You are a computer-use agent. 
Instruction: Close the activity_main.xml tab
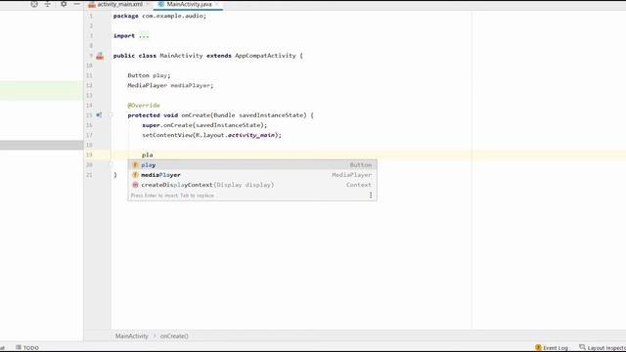tap(148, 4)
